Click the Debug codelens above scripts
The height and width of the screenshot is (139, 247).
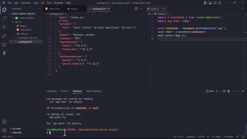pos(63,21)
